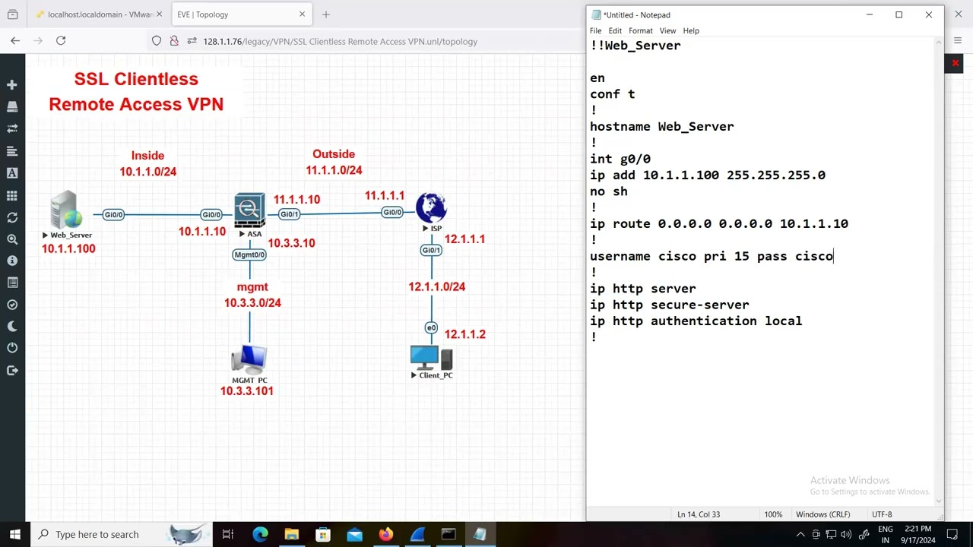
Task: Open the Status info sidebar icon
Action: click(x=11, y=261)
